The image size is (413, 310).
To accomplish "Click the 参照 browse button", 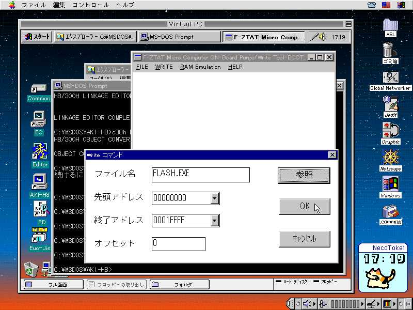I will [304, 175].
